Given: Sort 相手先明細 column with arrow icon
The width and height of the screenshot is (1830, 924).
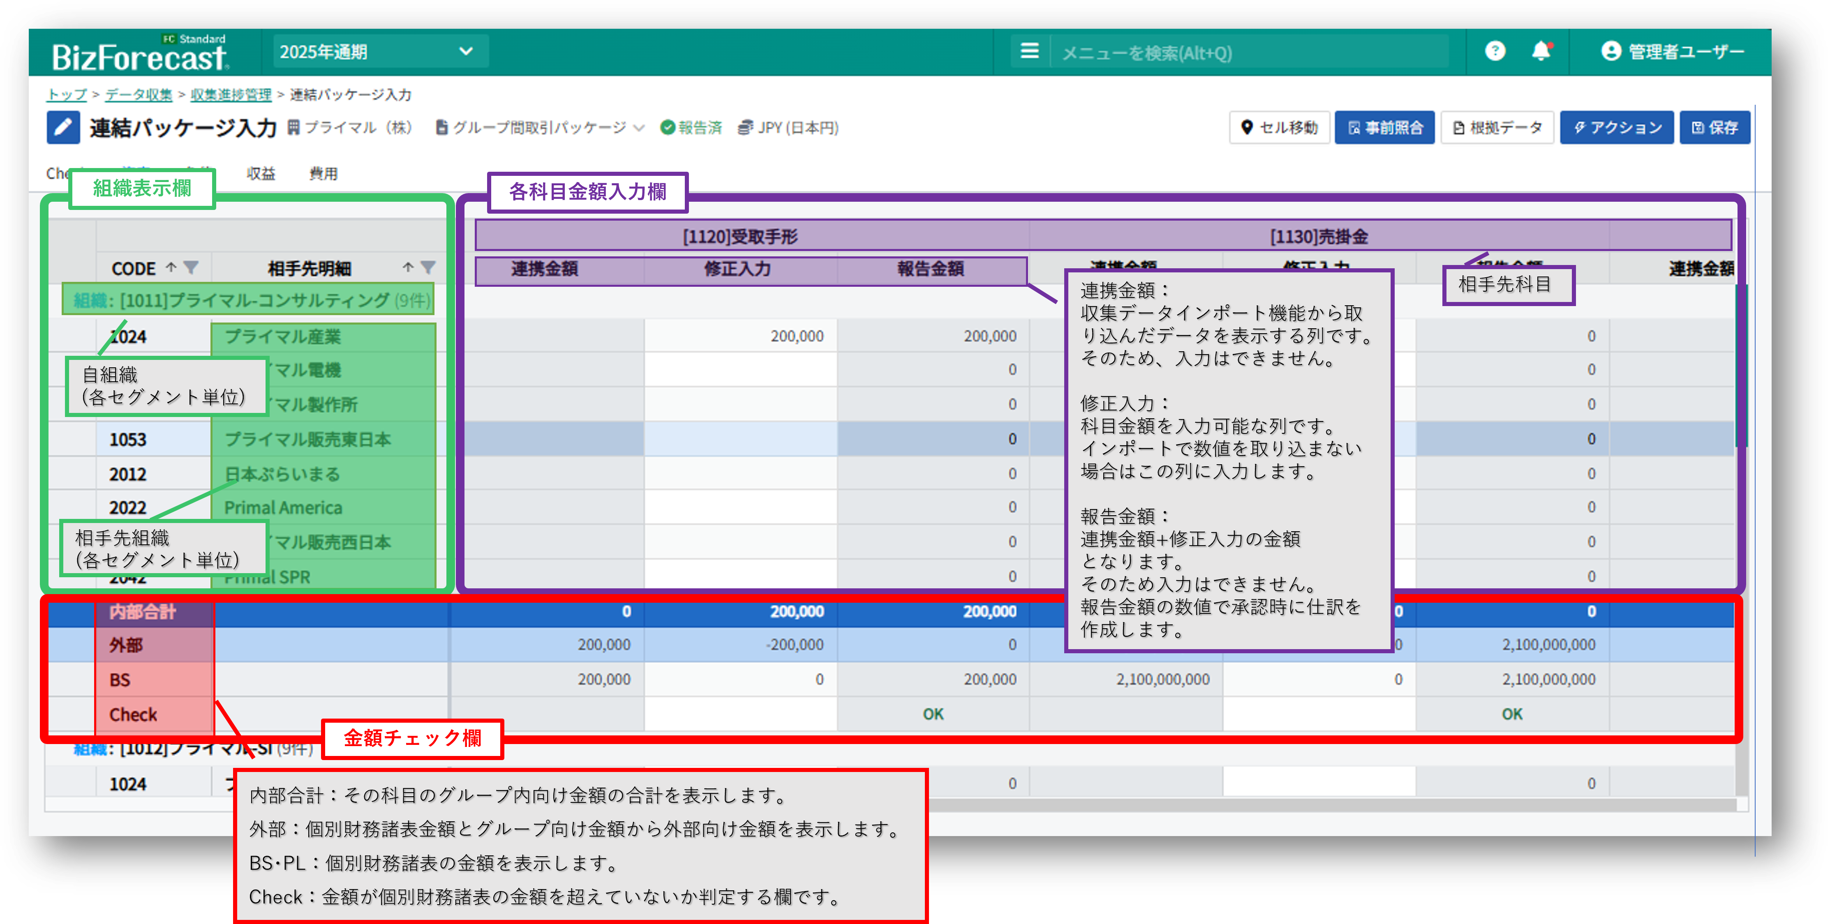Looking at the screenshot, I should (x=408, y=268).
